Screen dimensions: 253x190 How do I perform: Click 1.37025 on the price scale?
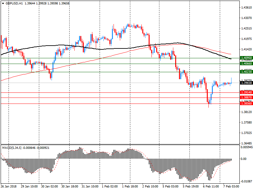pyautogui.click(x=246, y=133)
